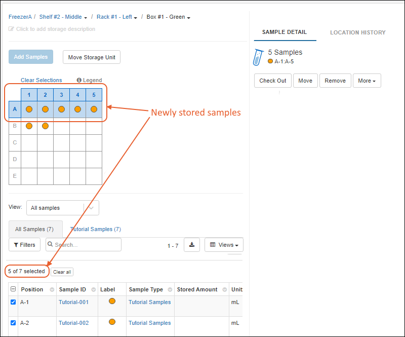
Task: Click the sample dot in cell A-1
Action: tap(29, 109)
